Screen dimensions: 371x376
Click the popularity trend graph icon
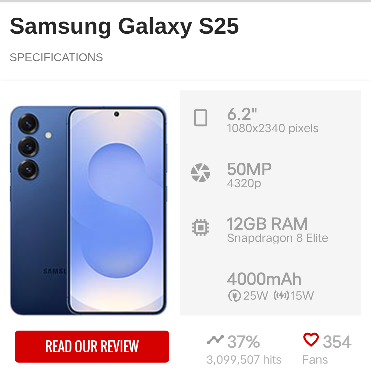click(215, 340)
